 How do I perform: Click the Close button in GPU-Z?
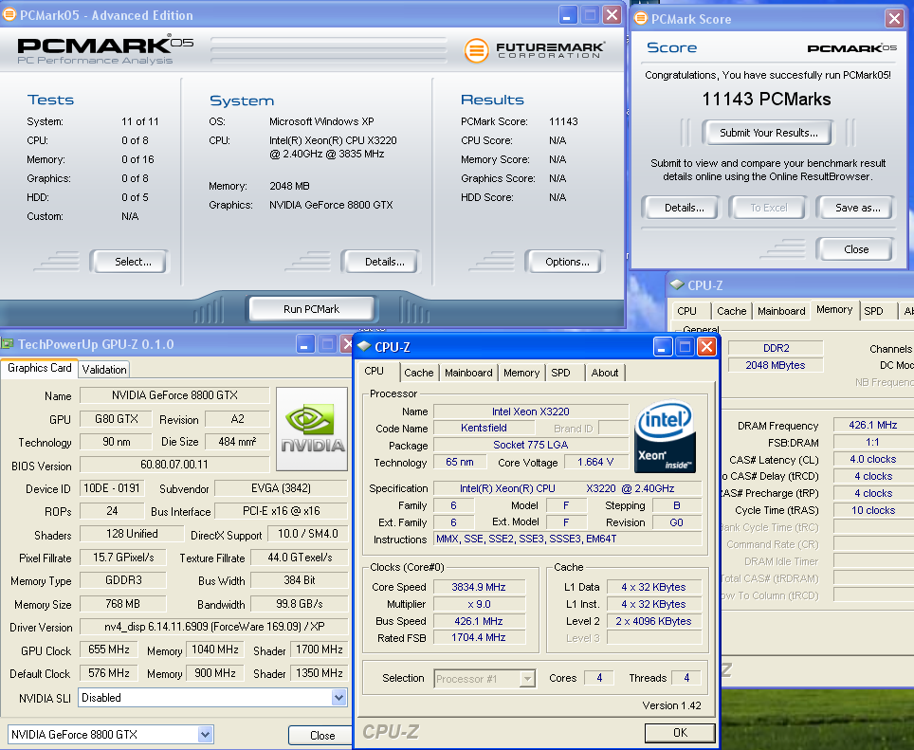[321, 736]
